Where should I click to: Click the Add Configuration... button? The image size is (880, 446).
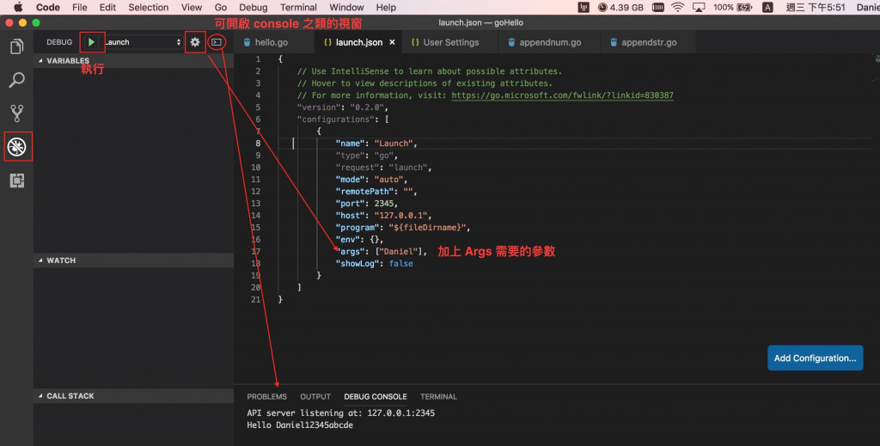(x=815, y=358)
